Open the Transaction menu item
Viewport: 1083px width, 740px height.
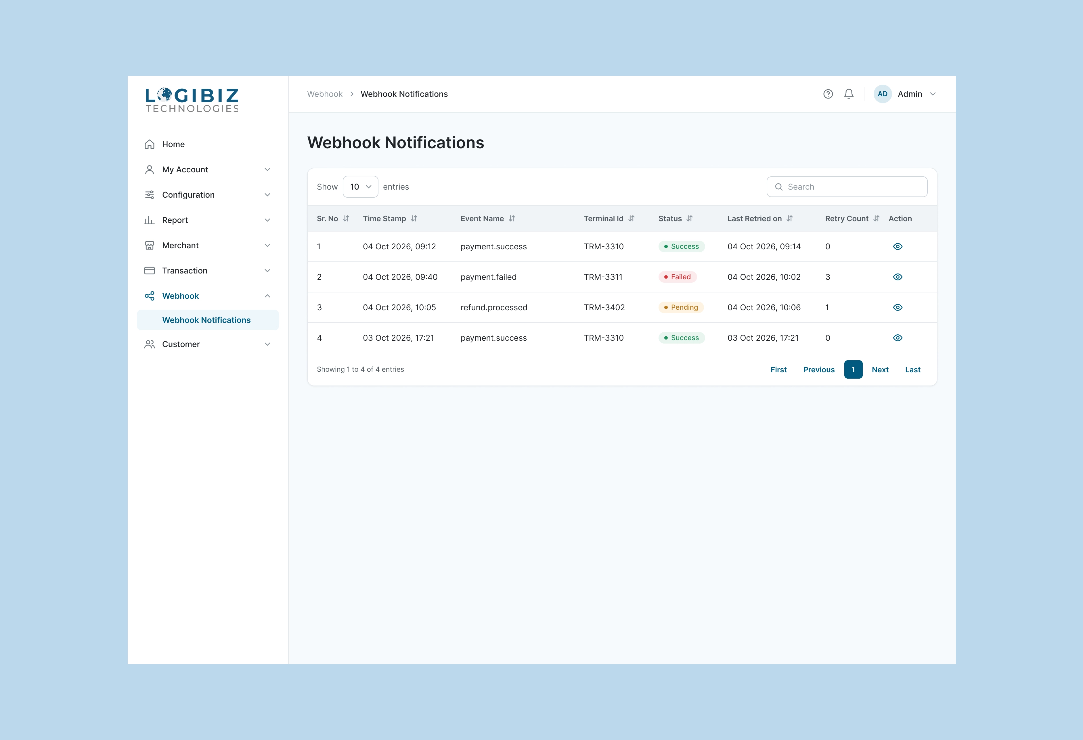(x=208, y=270)
